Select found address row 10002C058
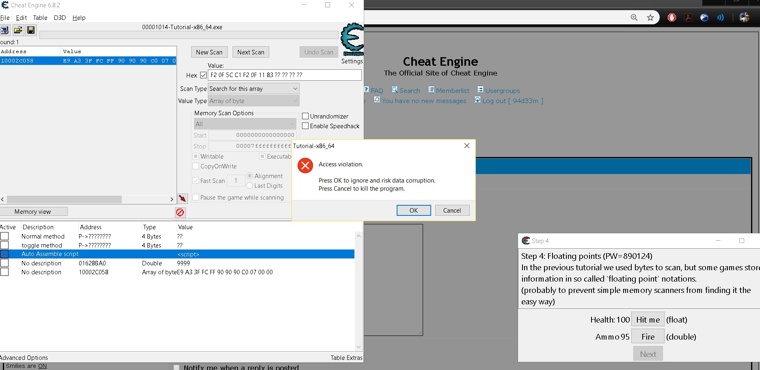Screen dimensions: 760x370 point(88,61)
